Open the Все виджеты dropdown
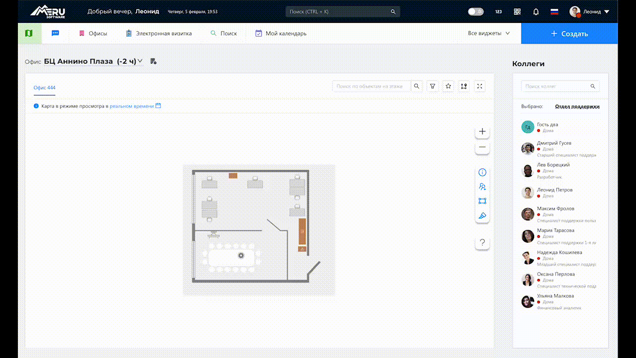Image resolution: width=636 pixels, height=358 pixels. point(488,33)
